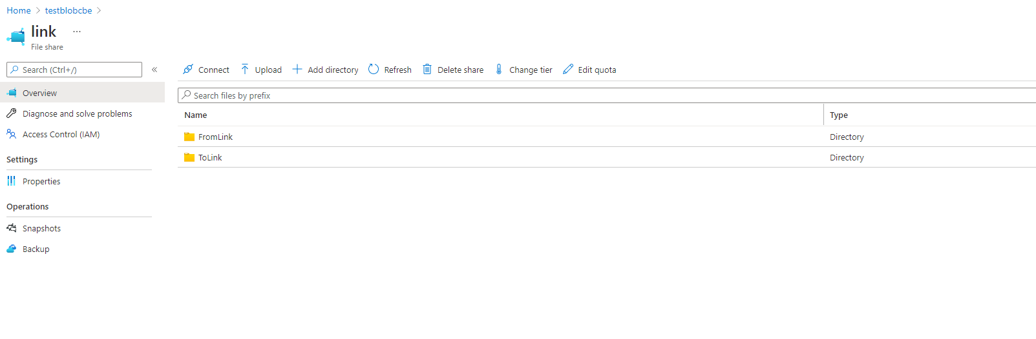
Task: Open Backup in the sidebar
Action: (x=36, y=249)
